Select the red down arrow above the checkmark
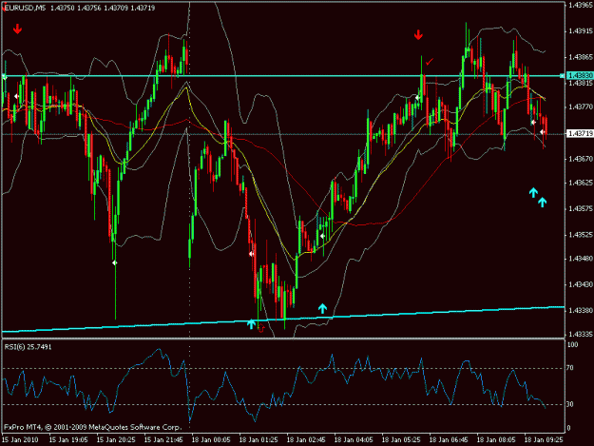The image size is (594, 446). 418,35
